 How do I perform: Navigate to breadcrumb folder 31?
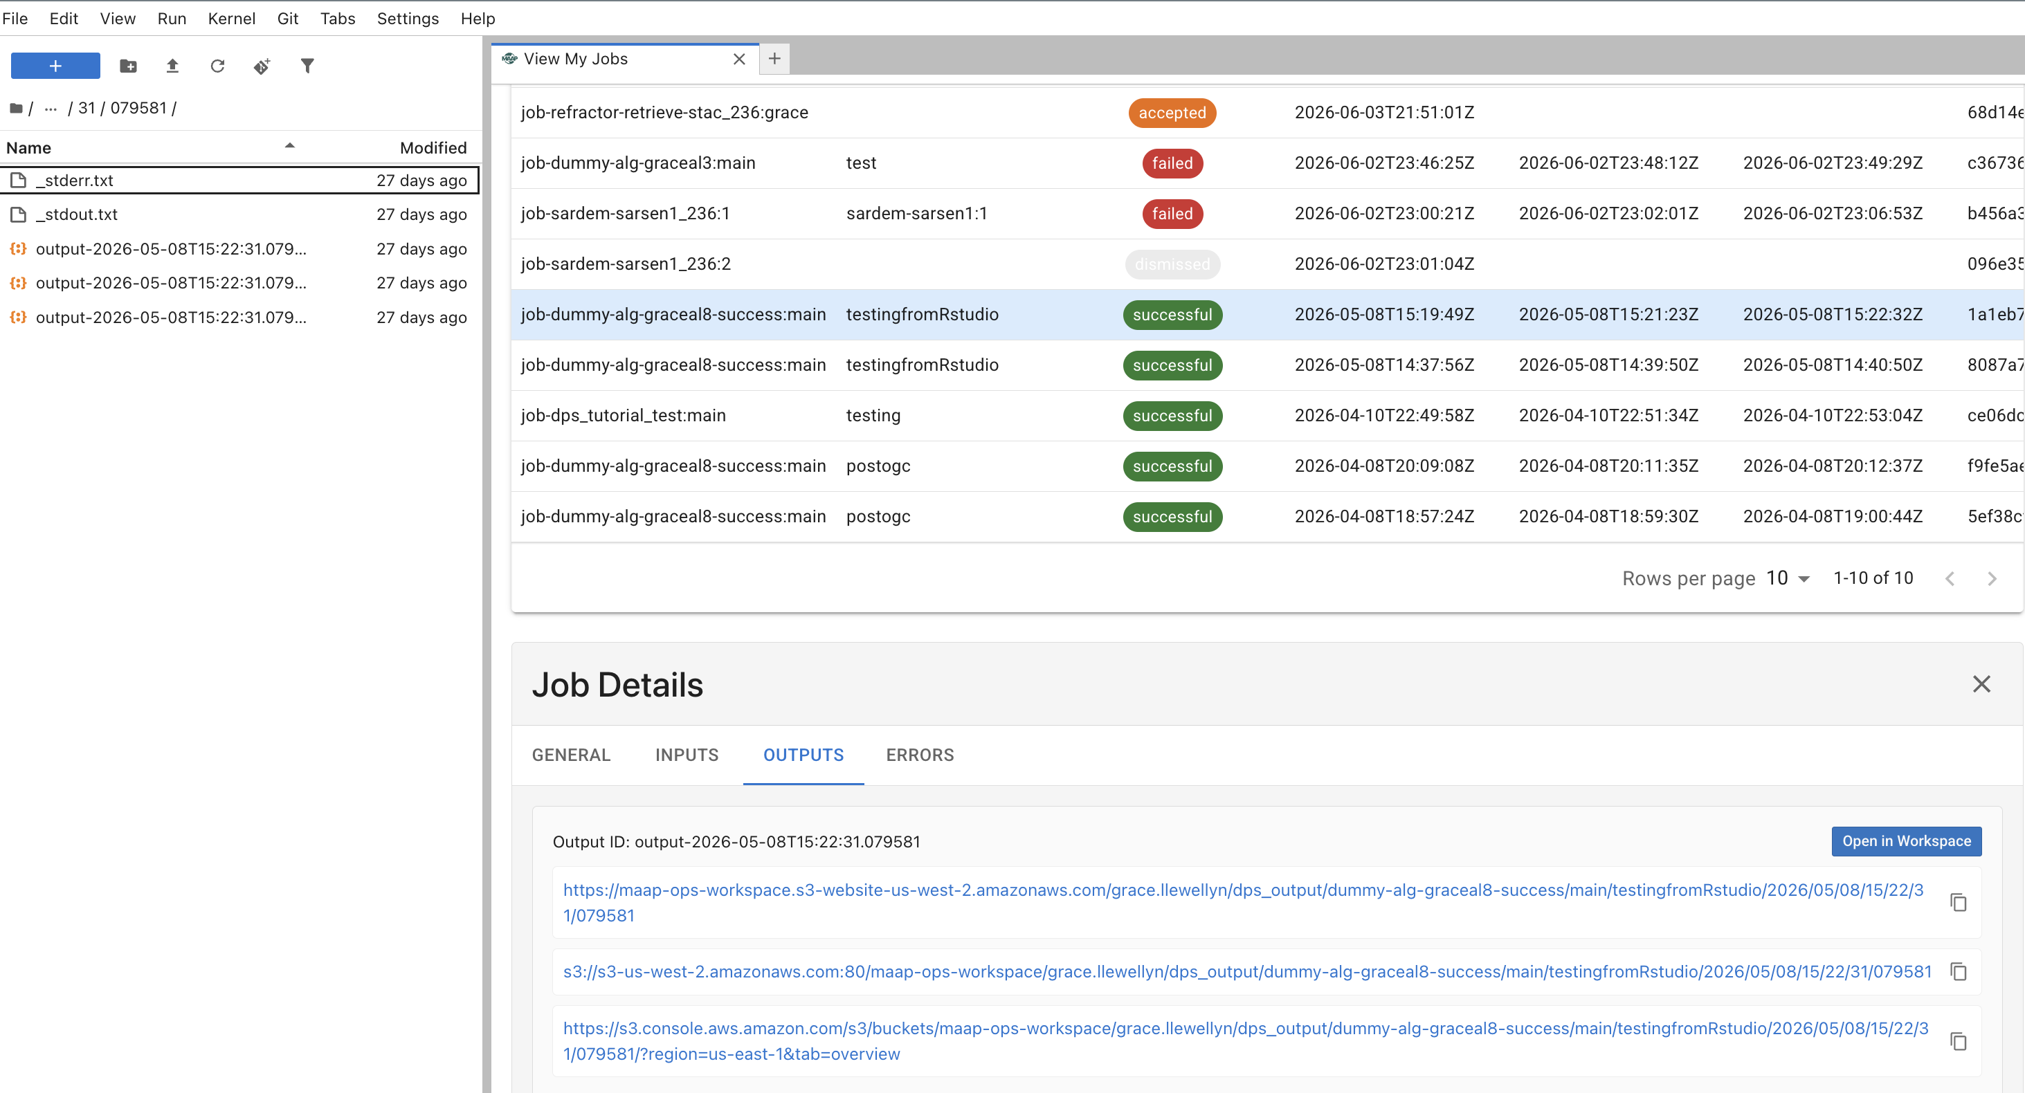87,108
